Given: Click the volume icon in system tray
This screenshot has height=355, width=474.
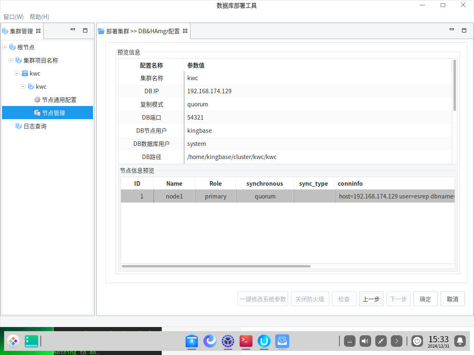Looking at the screenshot, I should pyautogui.click(x=365, y=341).
